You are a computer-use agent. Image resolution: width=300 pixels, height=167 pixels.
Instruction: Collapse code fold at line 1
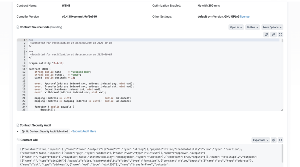tap(26, 40)
